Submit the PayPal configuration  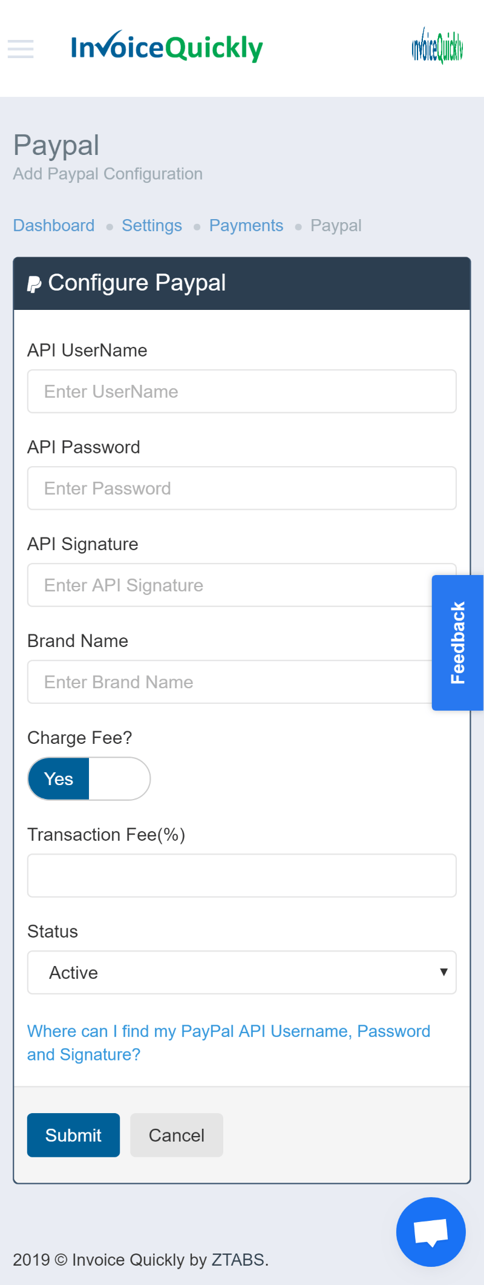(73, 1135)
